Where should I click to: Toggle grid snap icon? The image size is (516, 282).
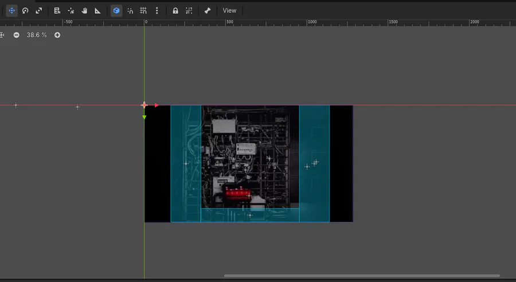pos(143,10)
